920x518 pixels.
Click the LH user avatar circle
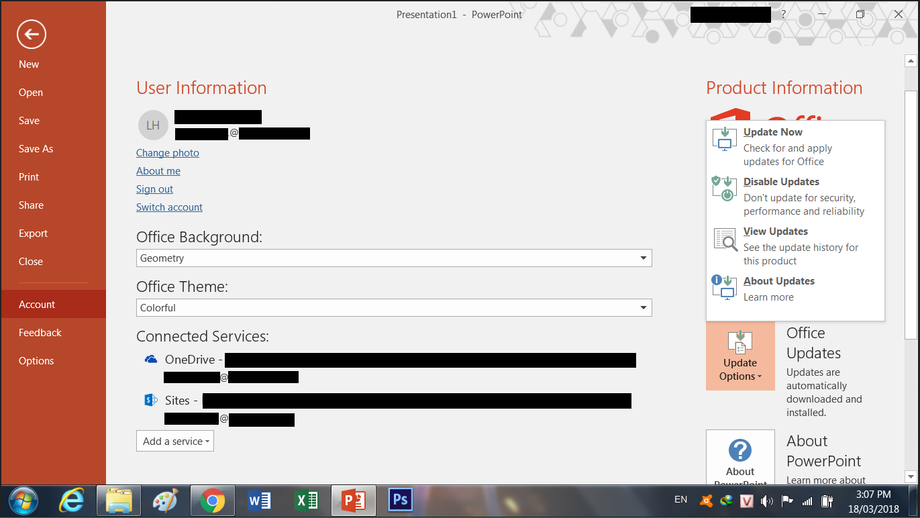(x=153, y=125)
